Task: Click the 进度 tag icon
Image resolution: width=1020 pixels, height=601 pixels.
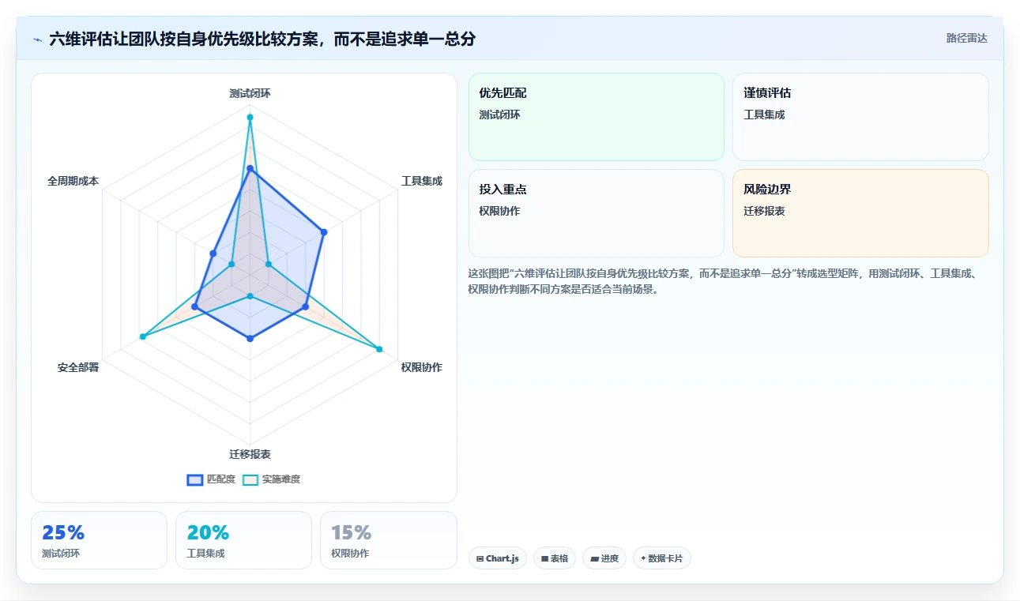Action: (x=594, y=558)
